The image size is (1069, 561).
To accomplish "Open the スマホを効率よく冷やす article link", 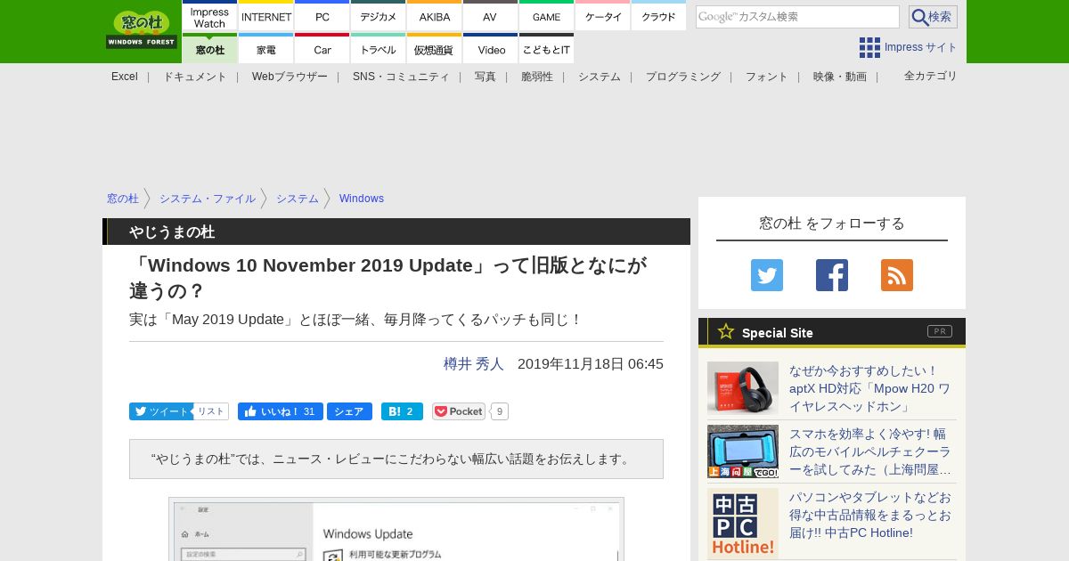I will pyautogui.click(x=870, y=451).
